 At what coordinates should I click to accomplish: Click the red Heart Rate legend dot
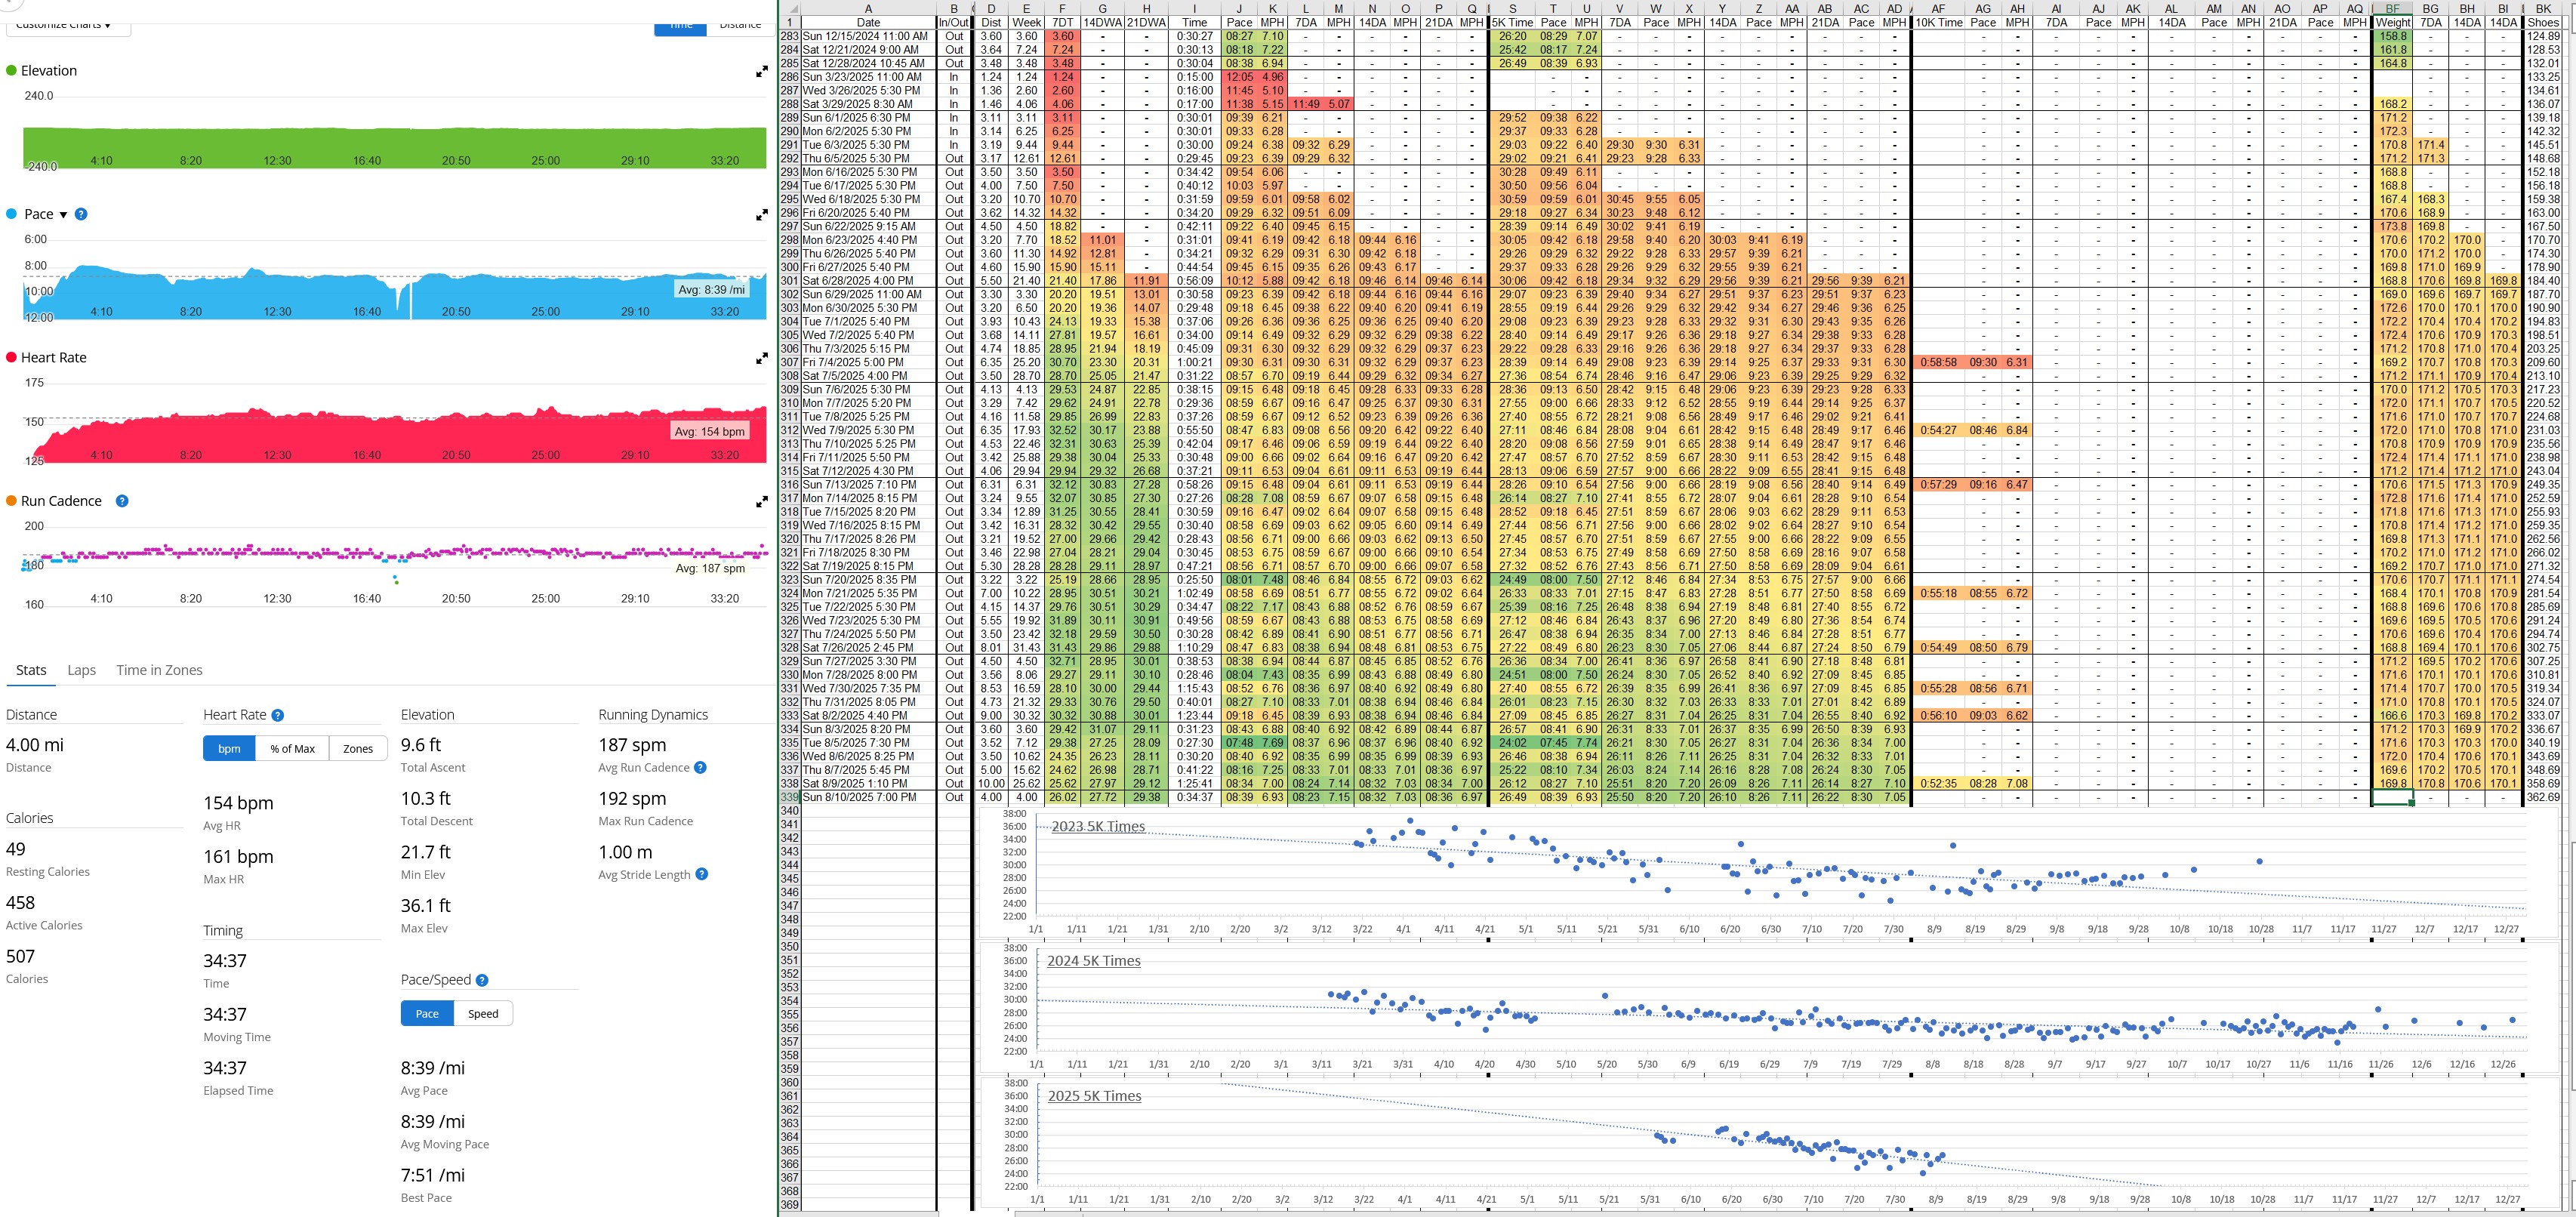click(11, 358)
